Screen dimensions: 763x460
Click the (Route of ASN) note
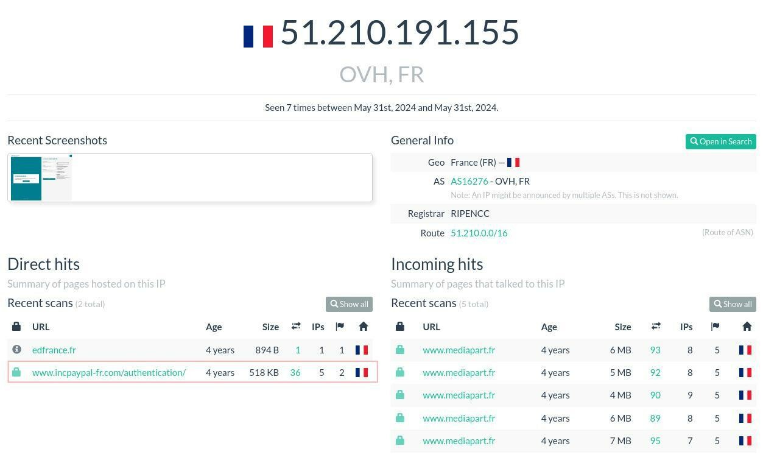pyautogui.click(x=728, y=232)
